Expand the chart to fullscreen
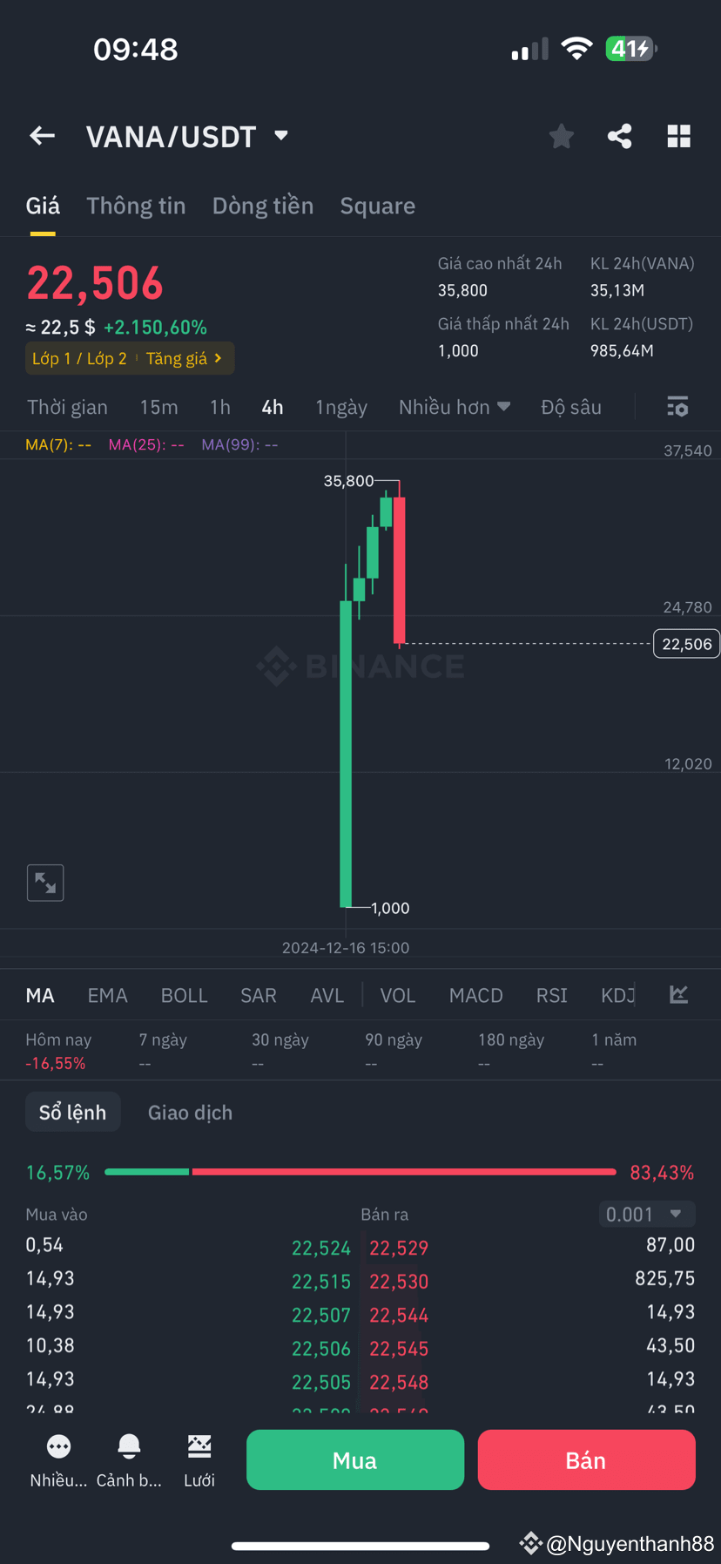721x1564 pixels. tap(44, 882)
